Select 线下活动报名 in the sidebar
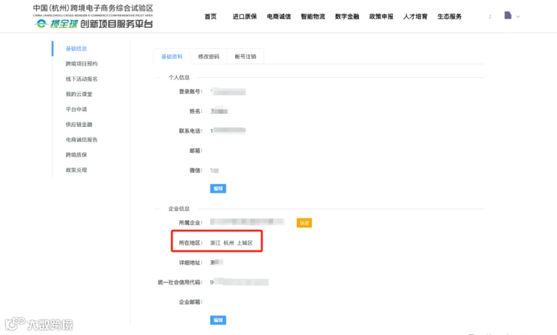Image resolution: width=557 pixels, height=335 pixels. click(x=81, y=78)
